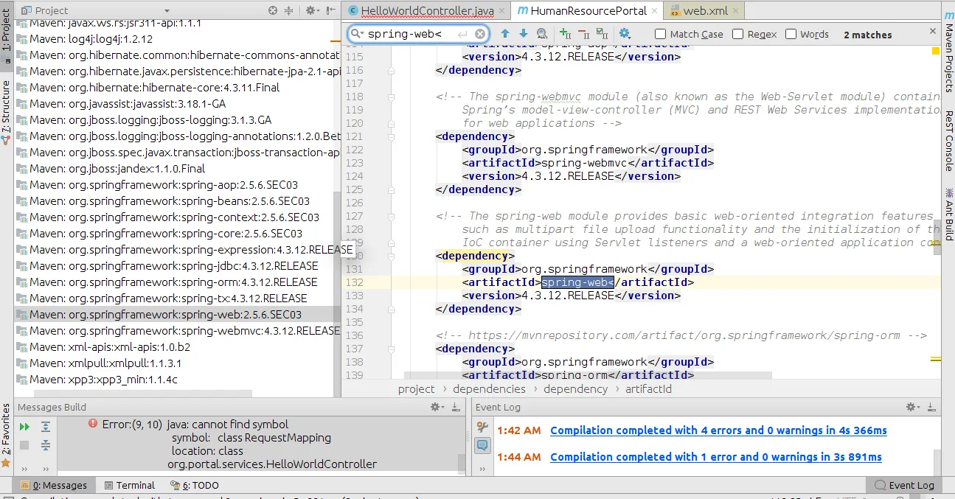This screenshot has height=499, width=955.
Task: Open Messages Build gear dropdown
Action: pos(438,407)
